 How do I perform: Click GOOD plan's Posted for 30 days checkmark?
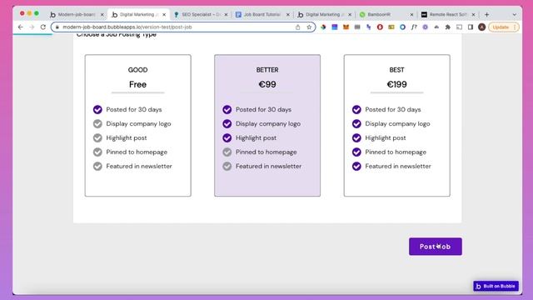click(97, 109)
